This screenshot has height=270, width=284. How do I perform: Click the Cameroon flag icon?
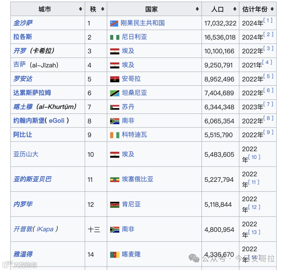[x=115, y=254]
